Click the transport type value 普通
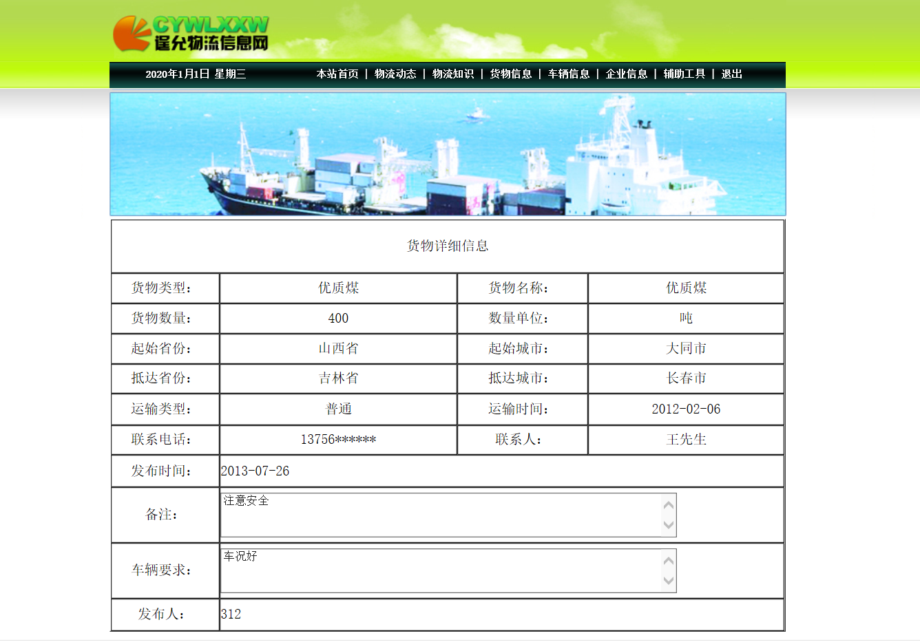The height and width of the screenshot is (642, 920). [x=338, y=409]
